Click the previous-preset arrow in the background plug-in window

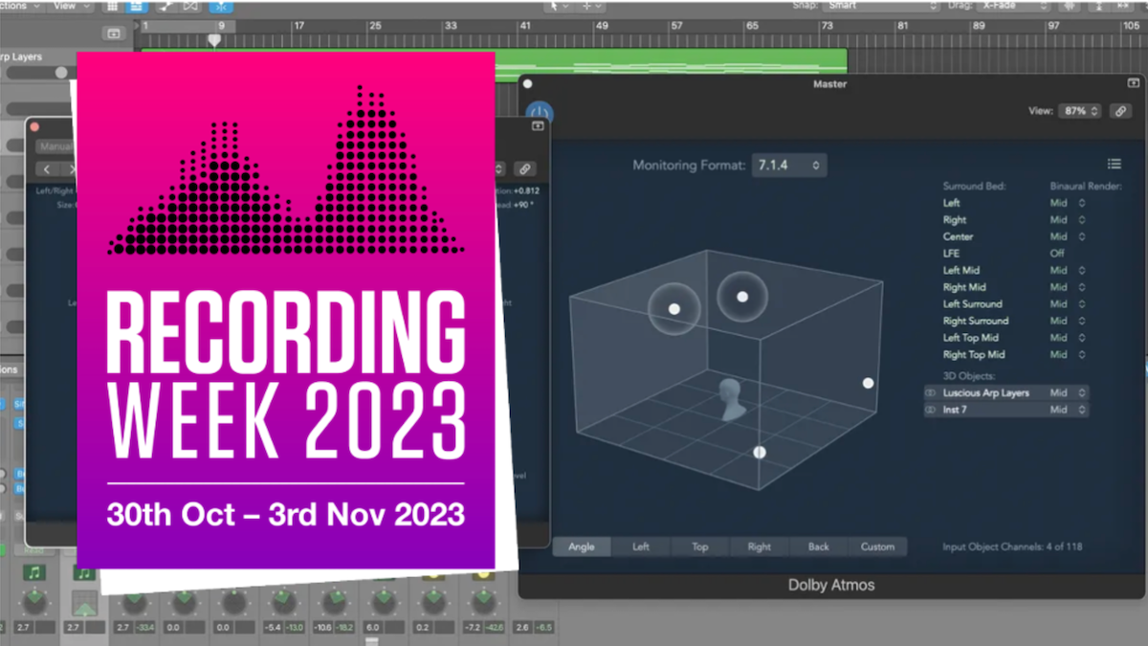click(48, 169)
